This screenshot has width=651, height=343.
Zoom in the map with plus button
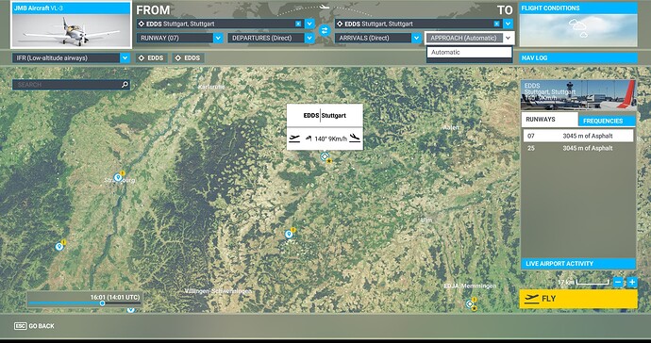pos(632,283)
